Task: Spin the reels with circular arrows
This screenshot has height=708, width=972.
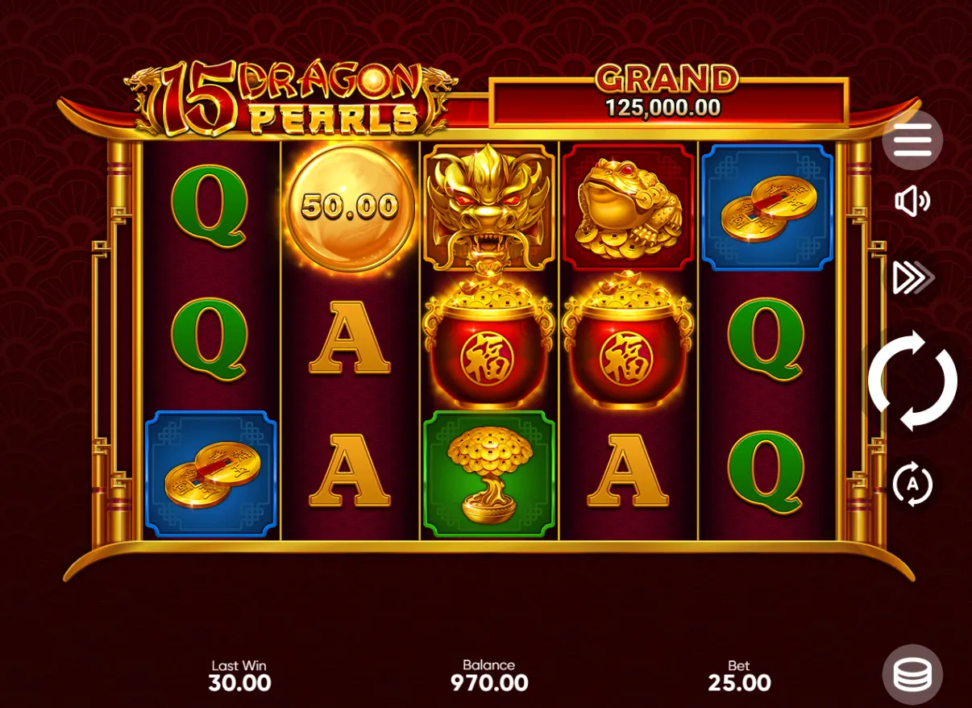Action: click(912, 380)
